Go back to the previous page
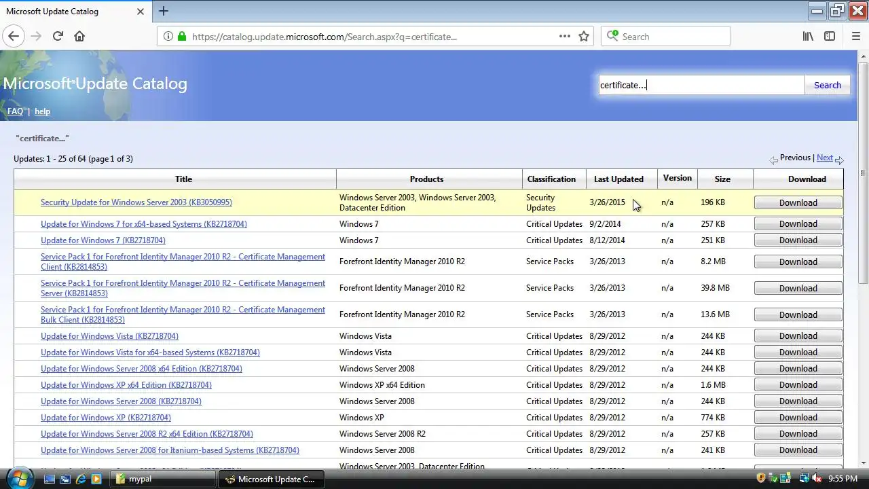The image size is (869, 489). point(14,37)
